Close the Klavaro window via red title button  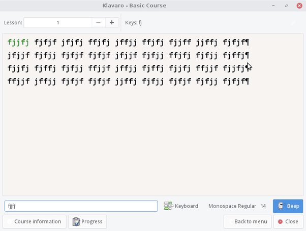coord(299,6)
